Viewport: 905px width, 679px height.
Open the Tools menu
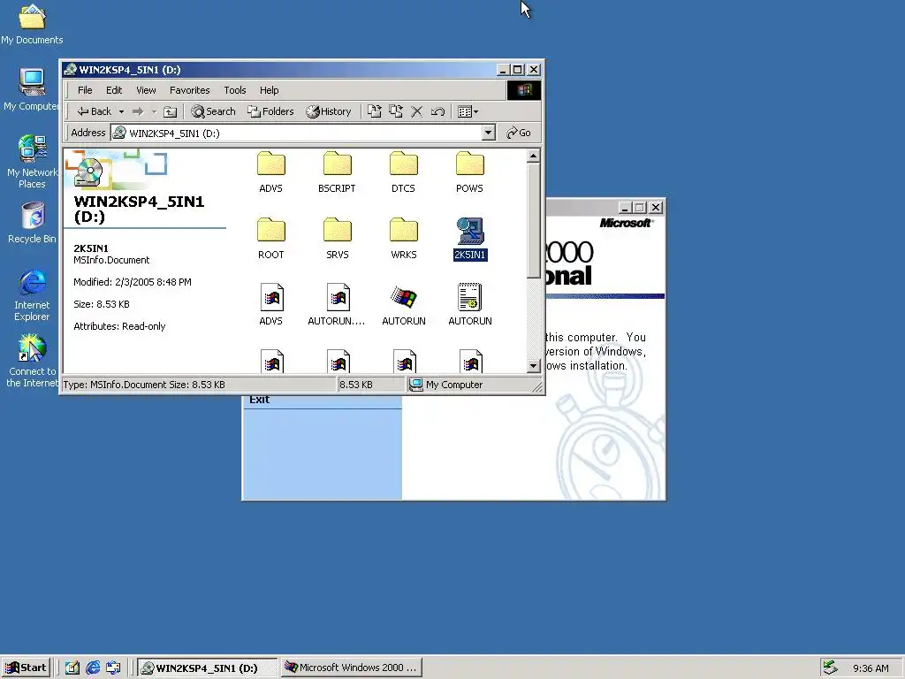point(235,90)
